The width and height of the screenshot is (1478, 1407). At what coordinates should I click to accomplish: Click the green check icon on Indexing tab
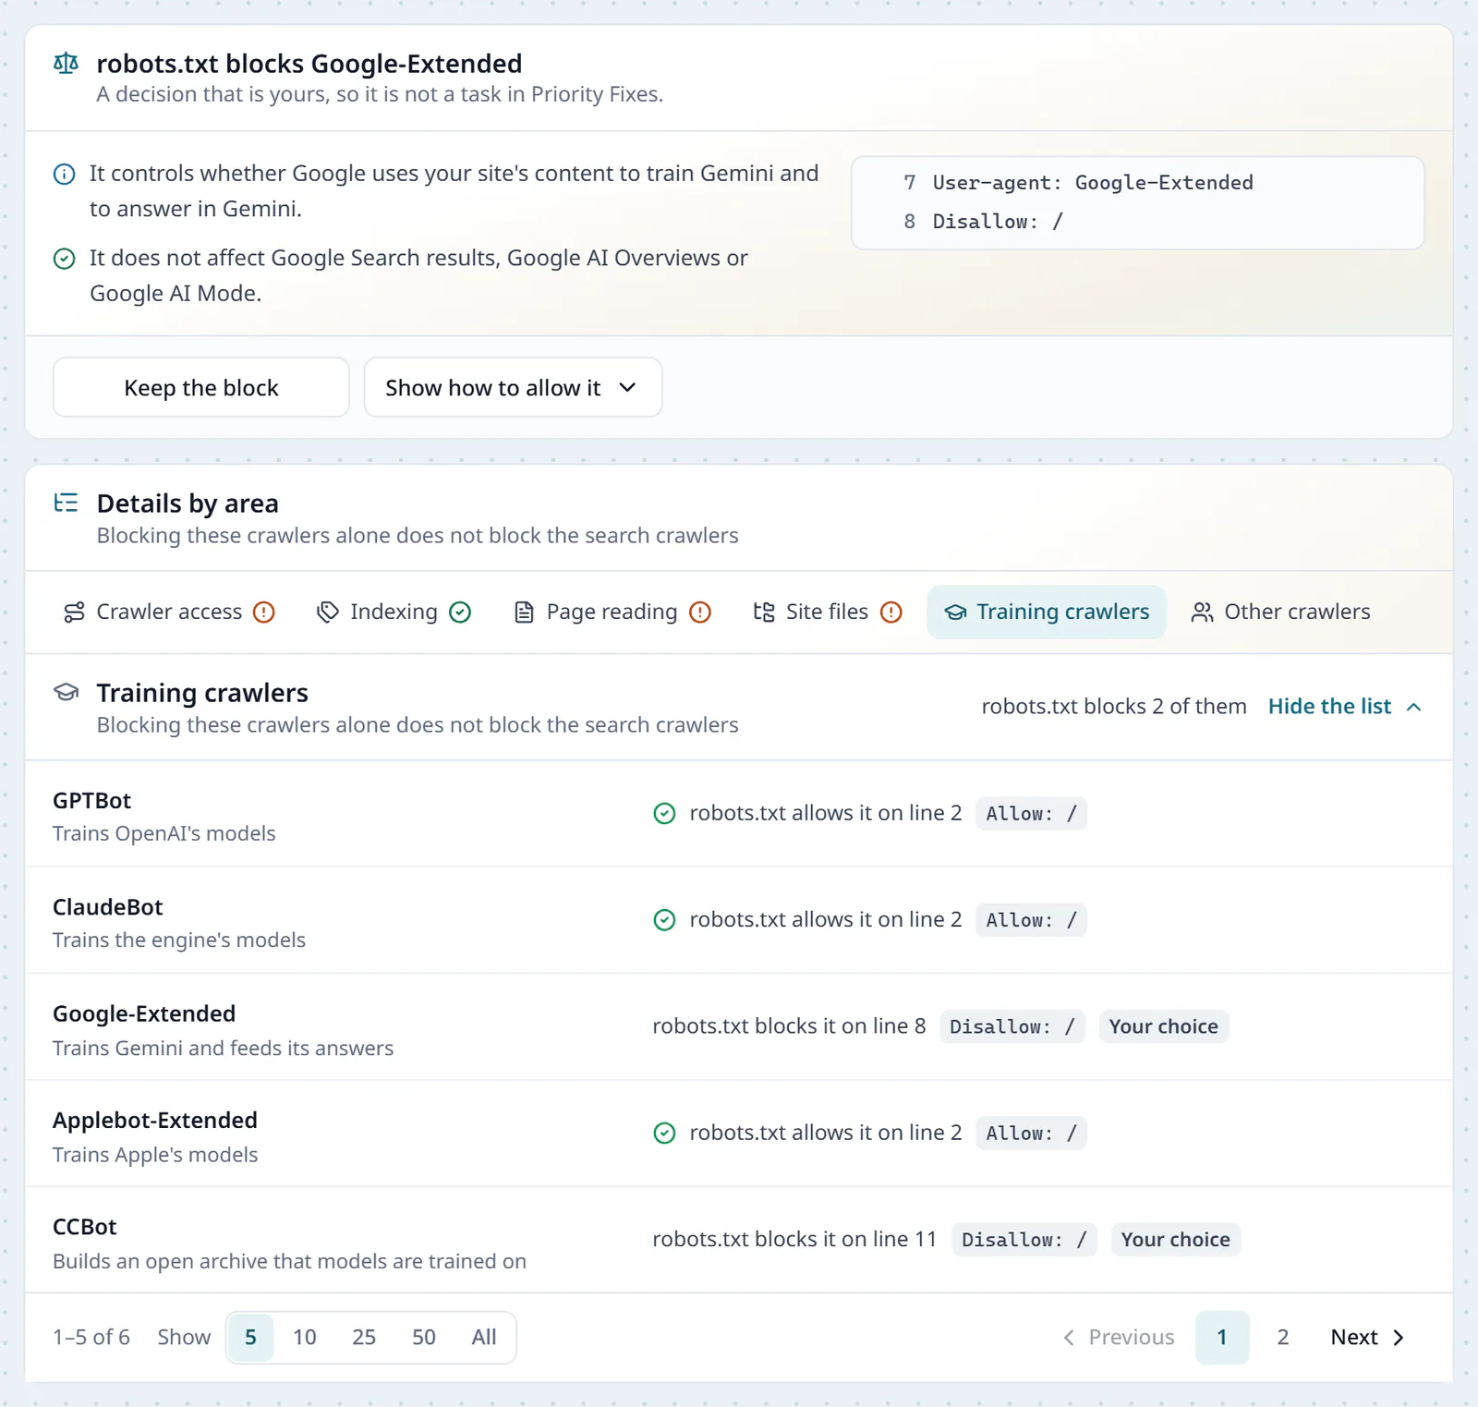(x=460, y=613)
